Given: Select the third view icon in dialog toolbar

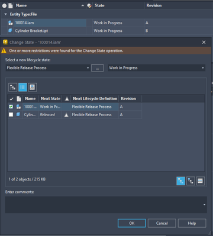Looking at the screenshot, I should coord(33,87).
